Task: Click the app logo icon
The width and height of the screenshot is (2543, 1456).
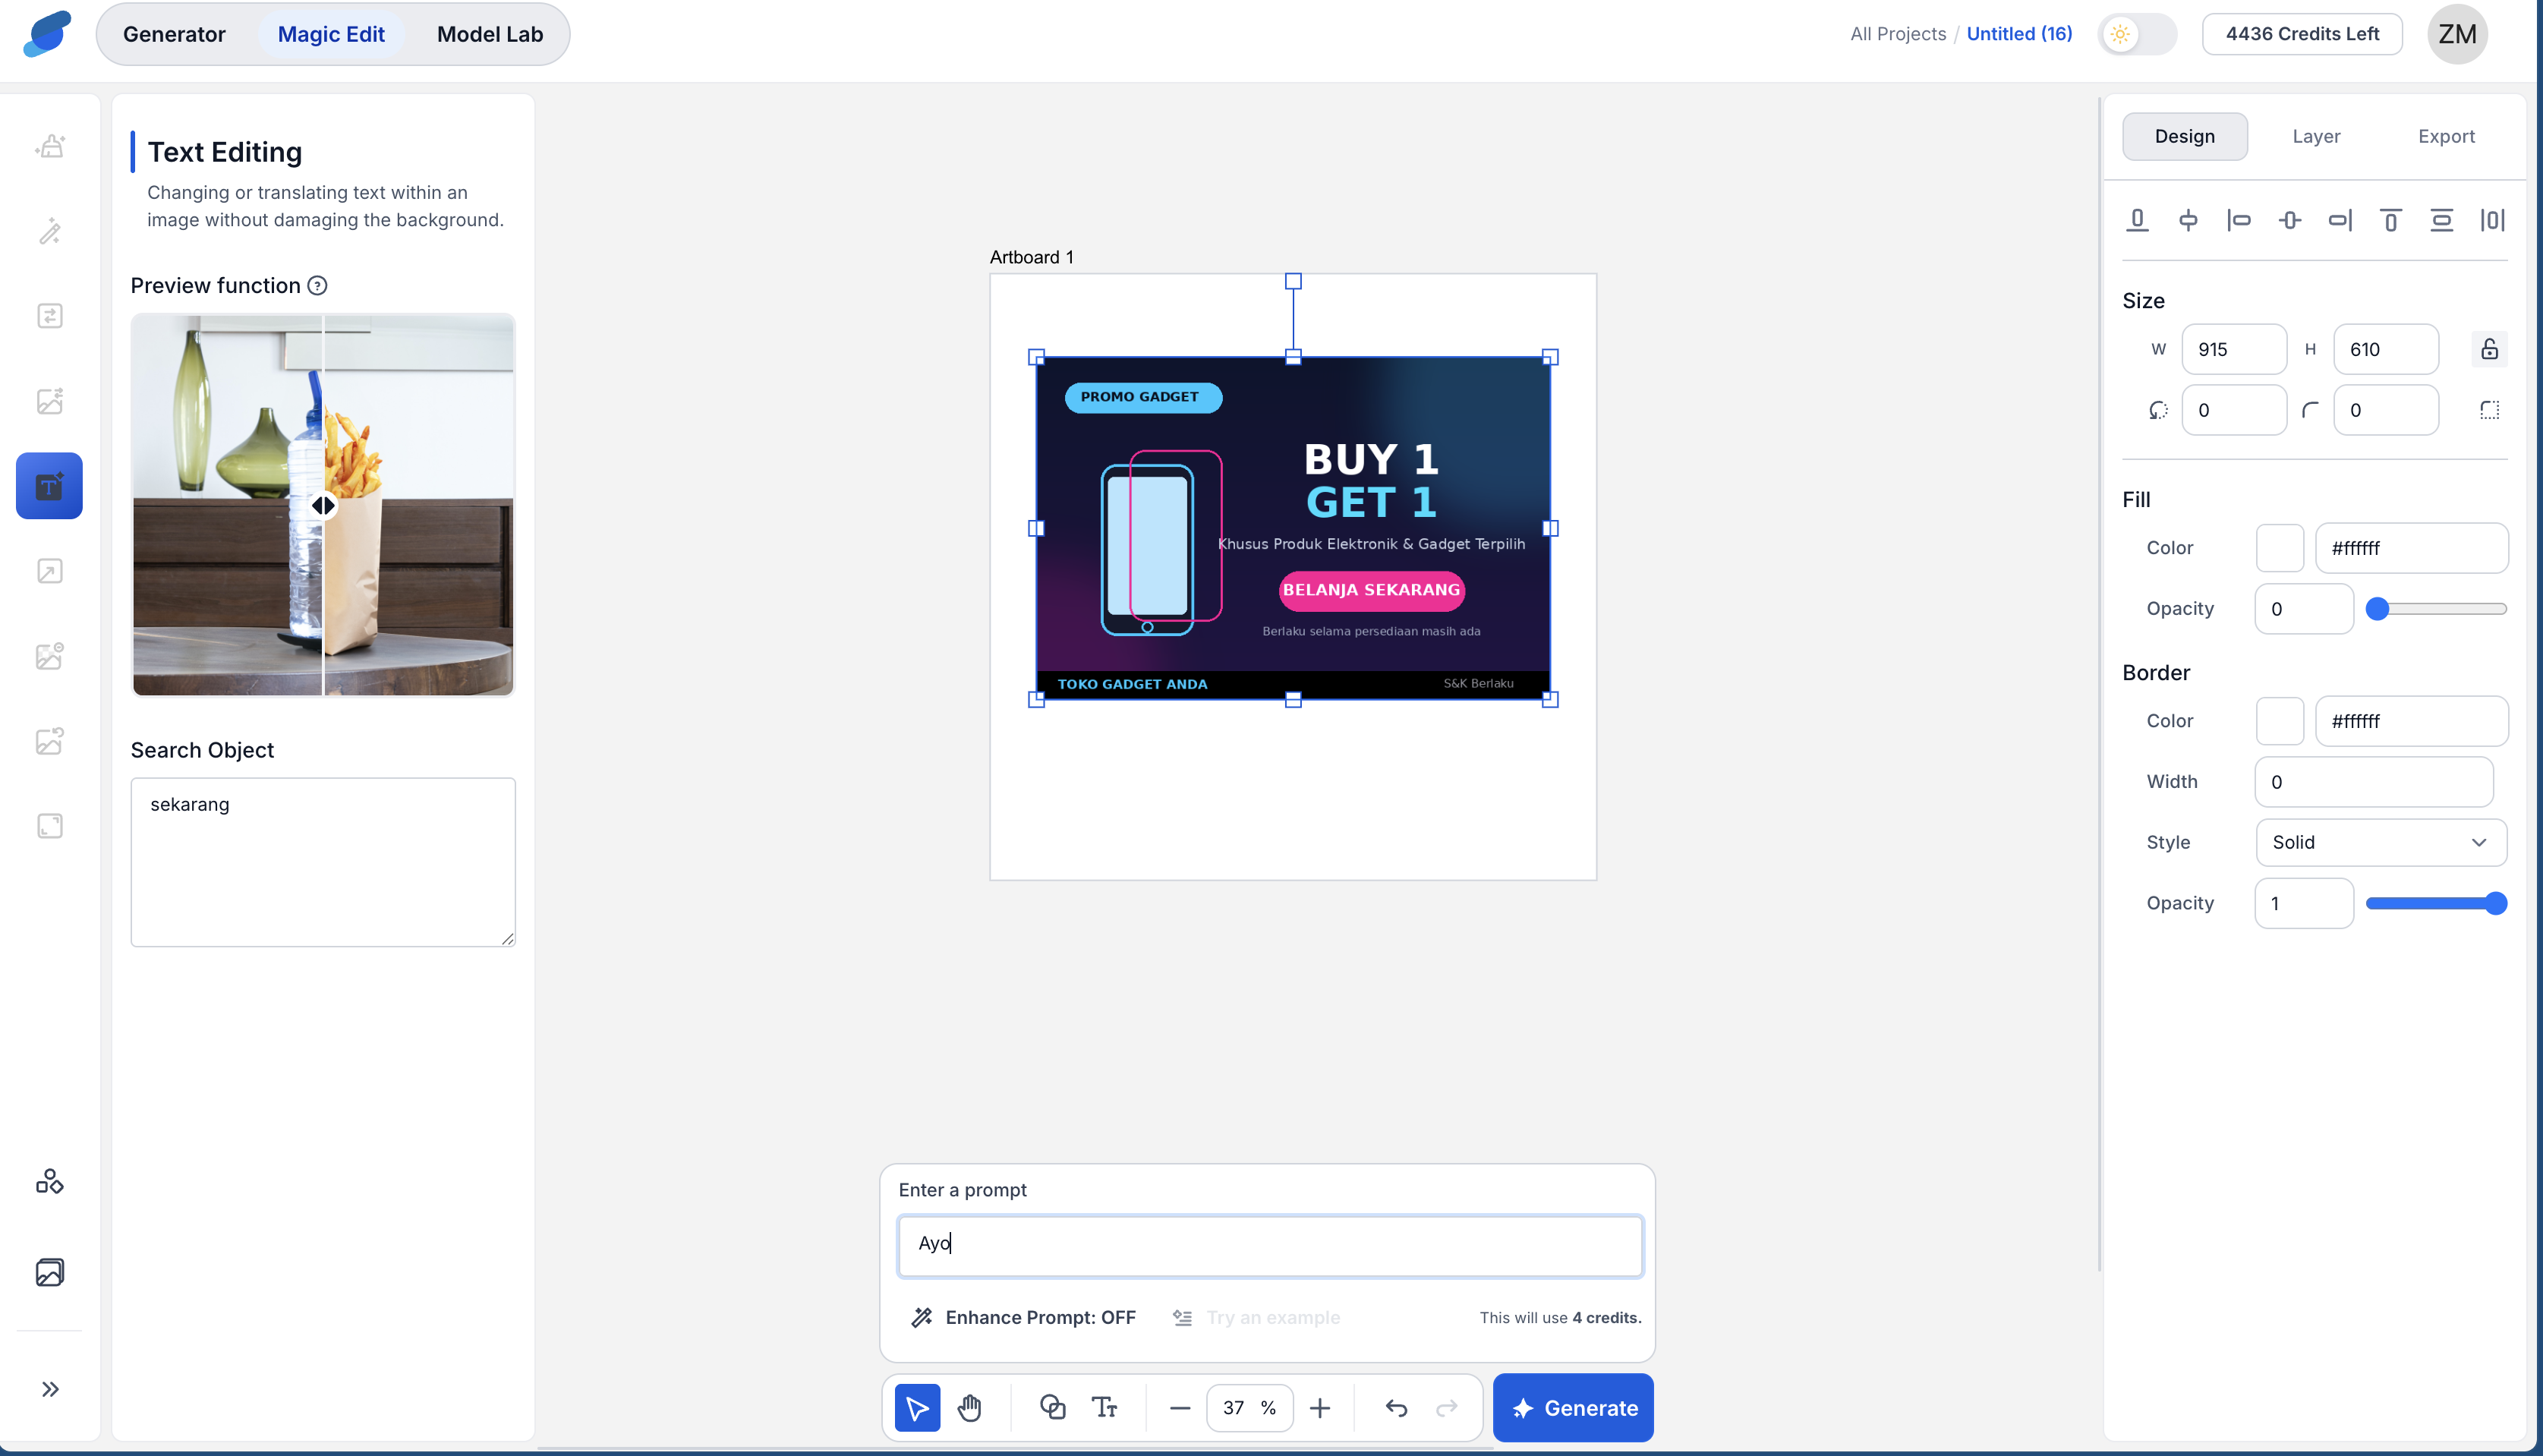Action: 47,34
